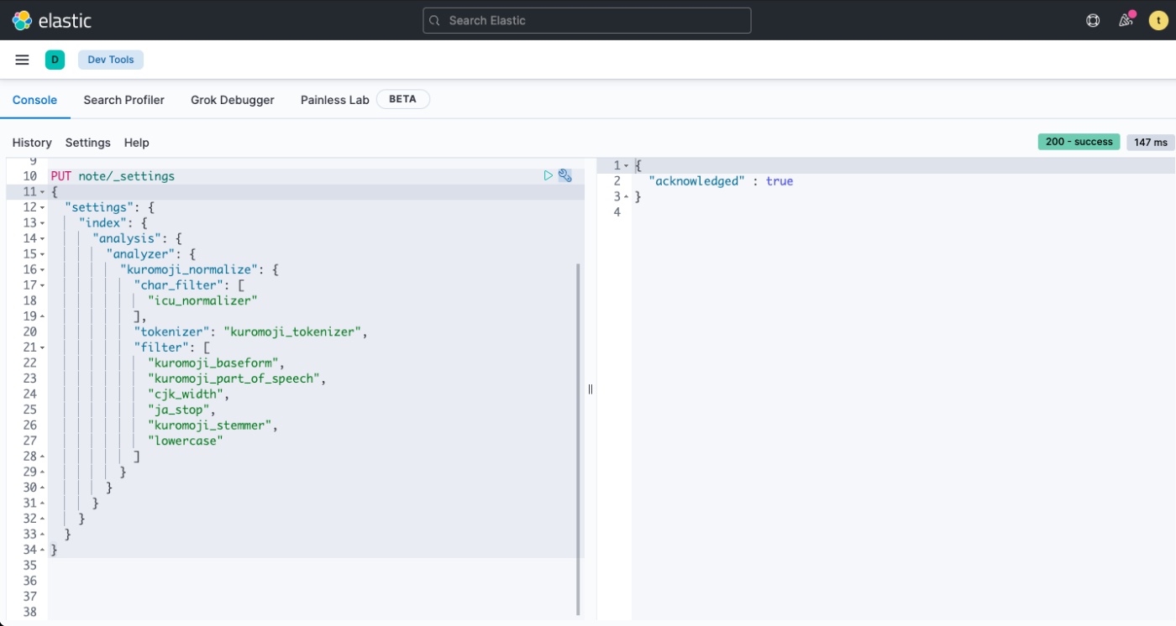
Task: Open the Grok Debugger tab
Action: pos(233,100)
